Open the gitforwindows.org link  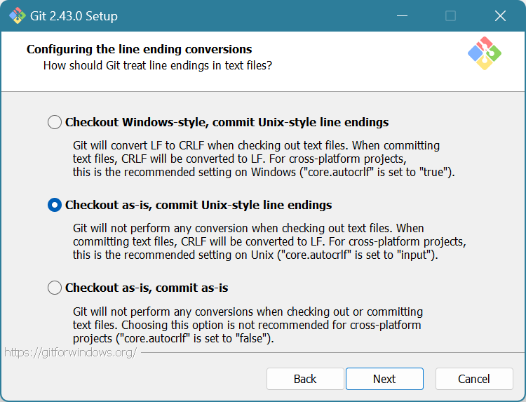70,352
